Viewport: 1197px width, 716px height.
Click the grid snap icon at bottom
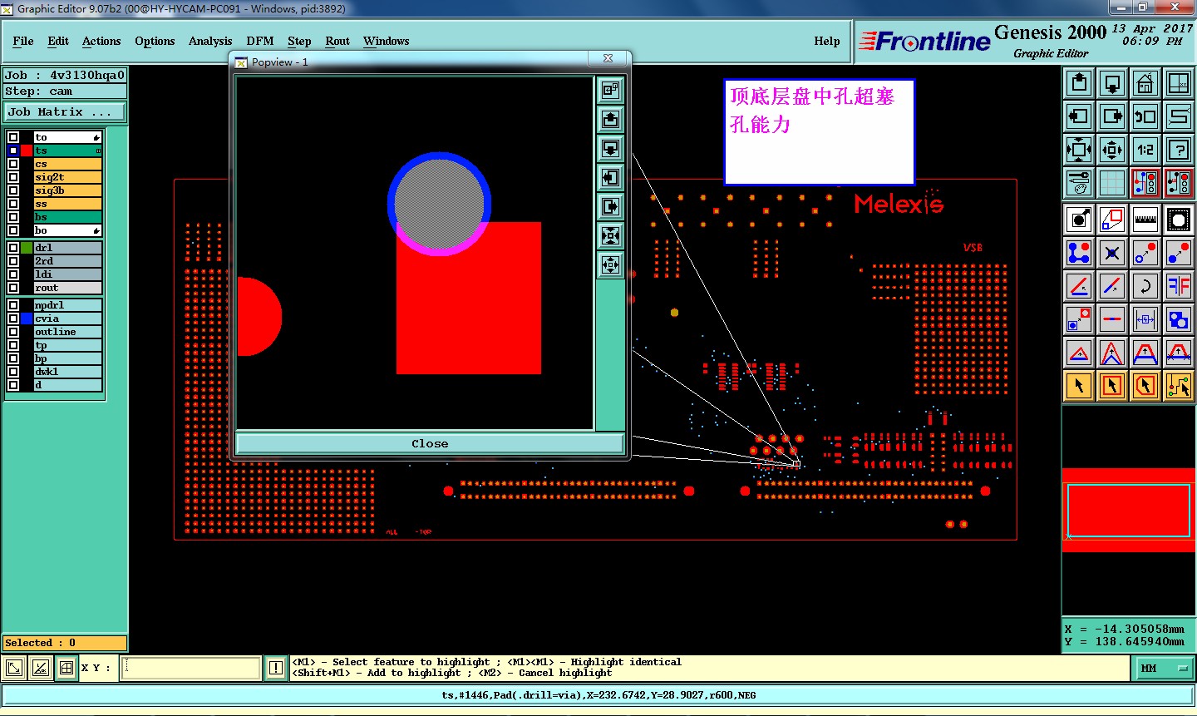point(67,668)
